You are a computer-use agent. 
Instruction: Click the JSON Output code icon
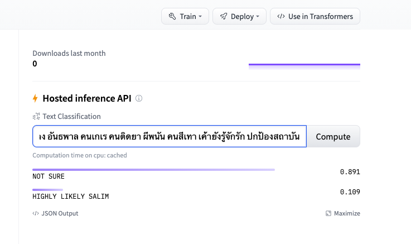coord(36,213)
